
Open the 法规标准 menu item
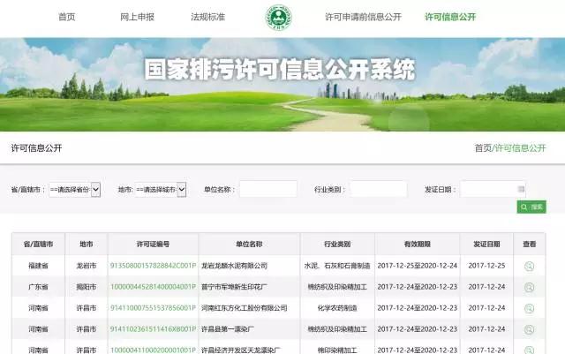click(207, 18)
